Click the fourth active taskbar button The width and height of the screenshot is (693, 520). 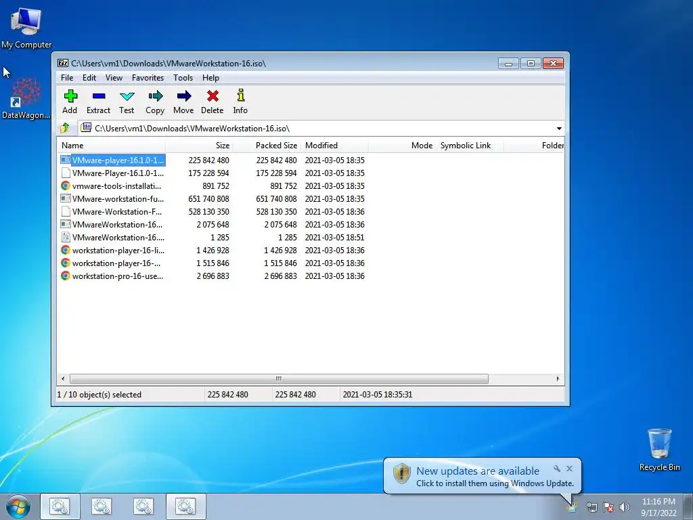pyautogui.click(x=185, y=506)
